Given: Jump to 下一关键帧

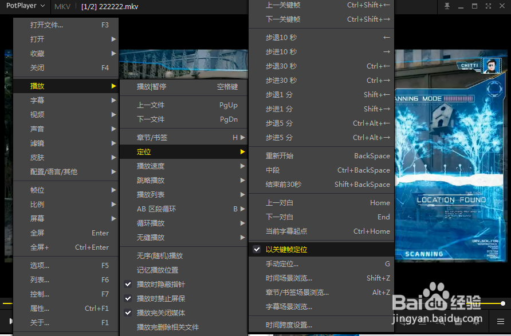Looking at the screenshot, I should tap(321, 19).
